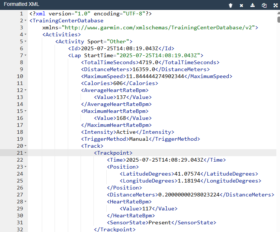Click the TriggerMethod value Manual

(x=139, y=139)
